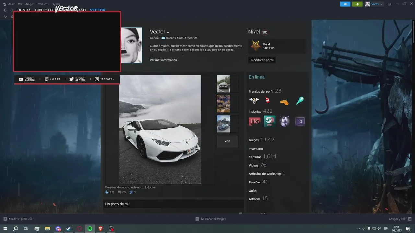The image size is (415, 233).
Task: Open Windows search from the taskbar
Action: click(x=16, y=229)
